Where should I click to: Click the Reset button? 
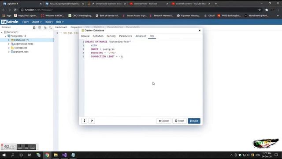tap(179, 121)
